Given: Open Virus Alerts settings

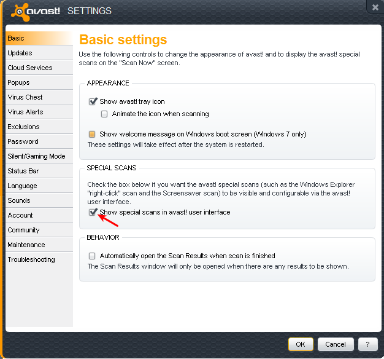Looking at the screenshot, I should [x=39, y=112].
